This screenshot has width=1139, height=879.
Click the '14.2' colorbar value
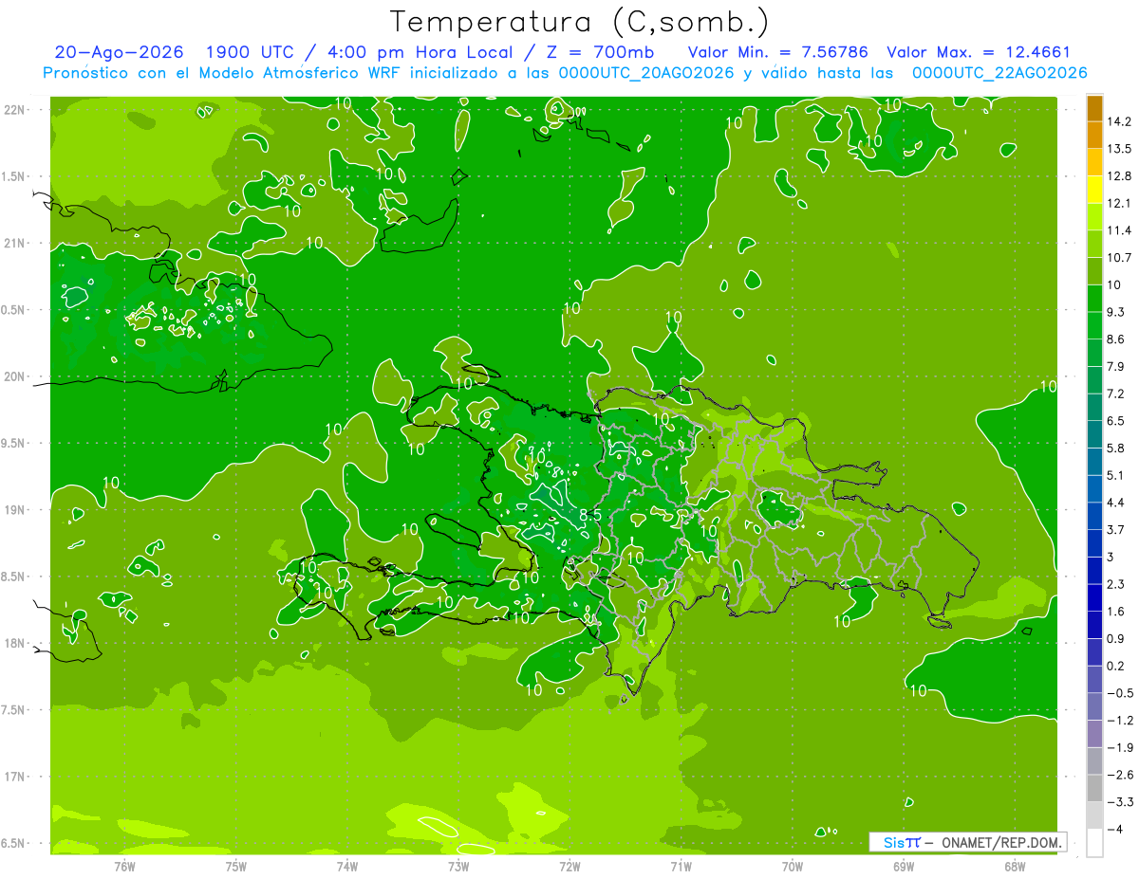pos(1119,121)
